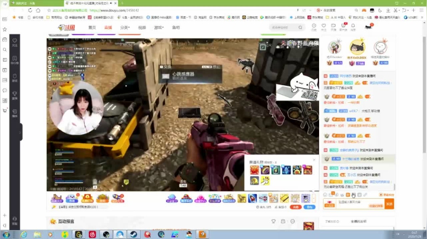
Task: Click the trophy icon in 互动预言 section
Action: pos(273,221)
